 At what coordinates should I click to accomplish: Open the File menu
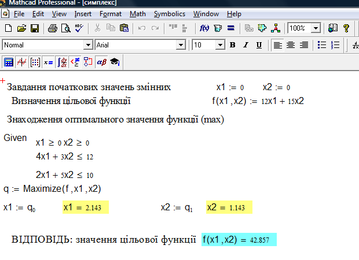coord(19,14)
